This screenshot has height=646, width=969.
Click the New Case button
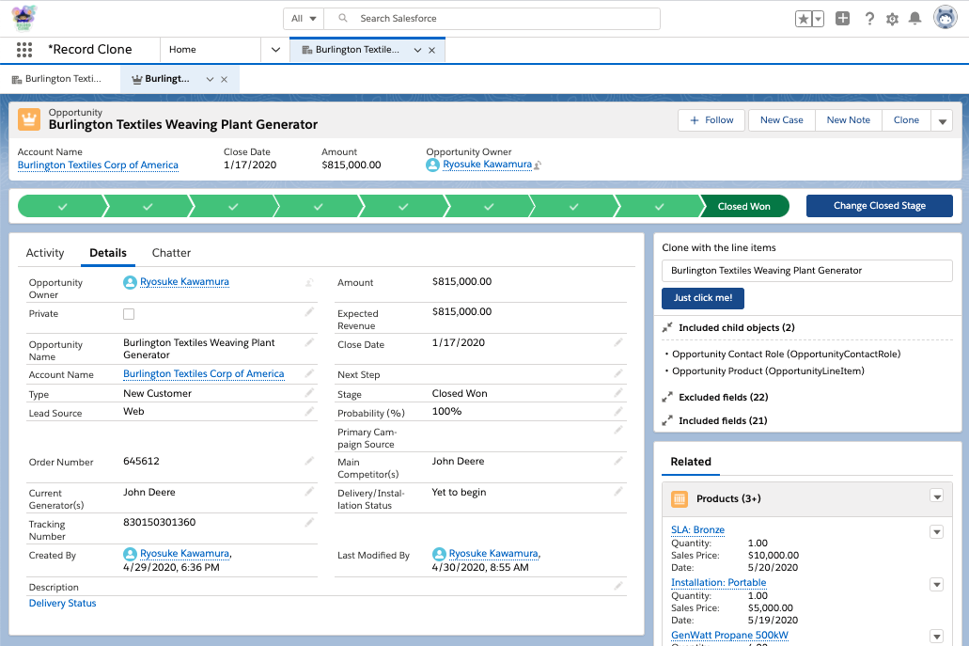tap(782, 120)
